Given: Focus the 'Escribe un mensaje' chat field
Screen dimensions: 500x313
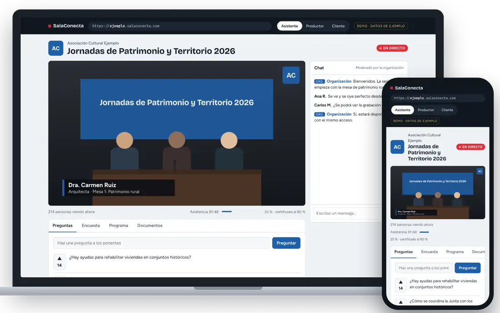Looking at the screenshot, I should pos(348,213).
